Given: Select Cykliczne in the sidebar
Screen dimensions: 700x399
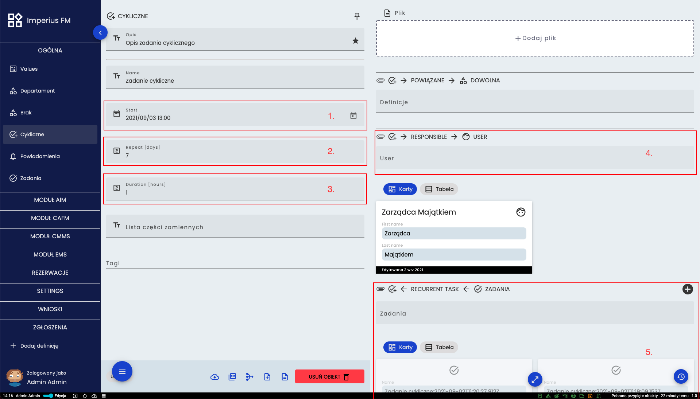Looking at the screenshot, I should [50, 134].
